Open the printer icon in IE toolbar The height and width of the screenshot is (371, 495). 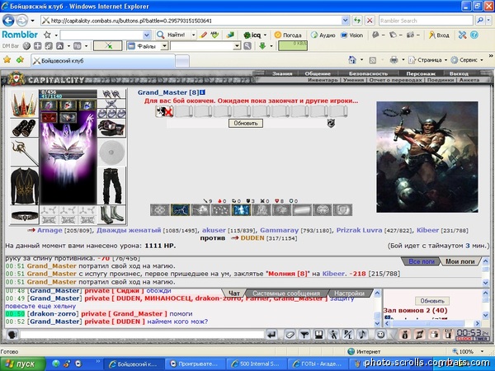[x=394, y=59]
